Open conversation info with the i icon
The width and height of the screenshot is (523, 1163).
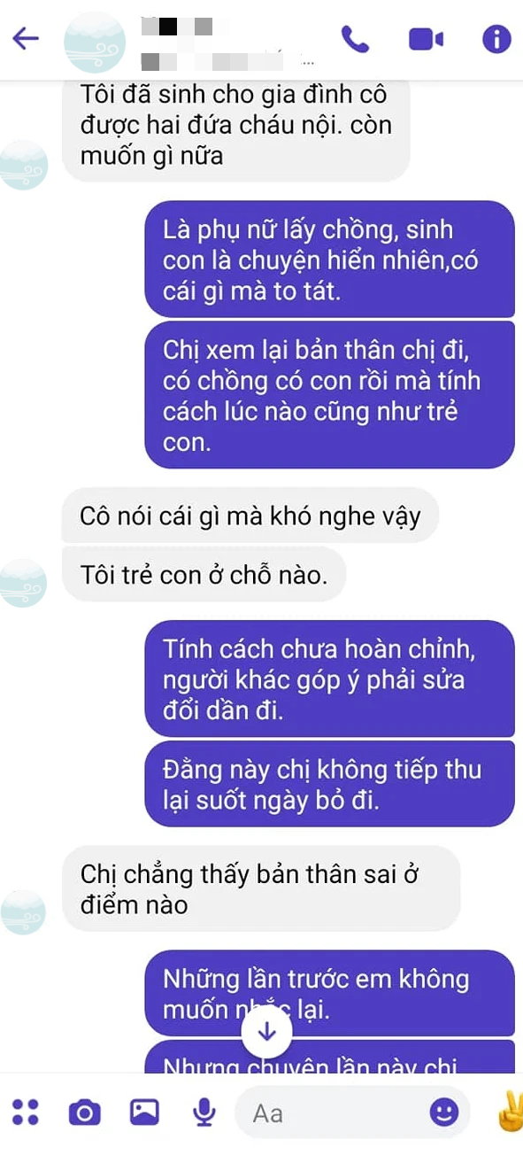(496, 39)
